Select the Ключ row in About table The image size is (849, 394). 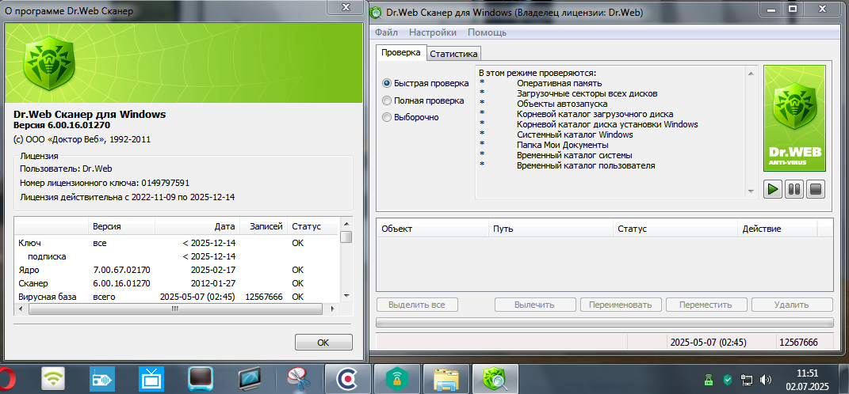point(177,243)
